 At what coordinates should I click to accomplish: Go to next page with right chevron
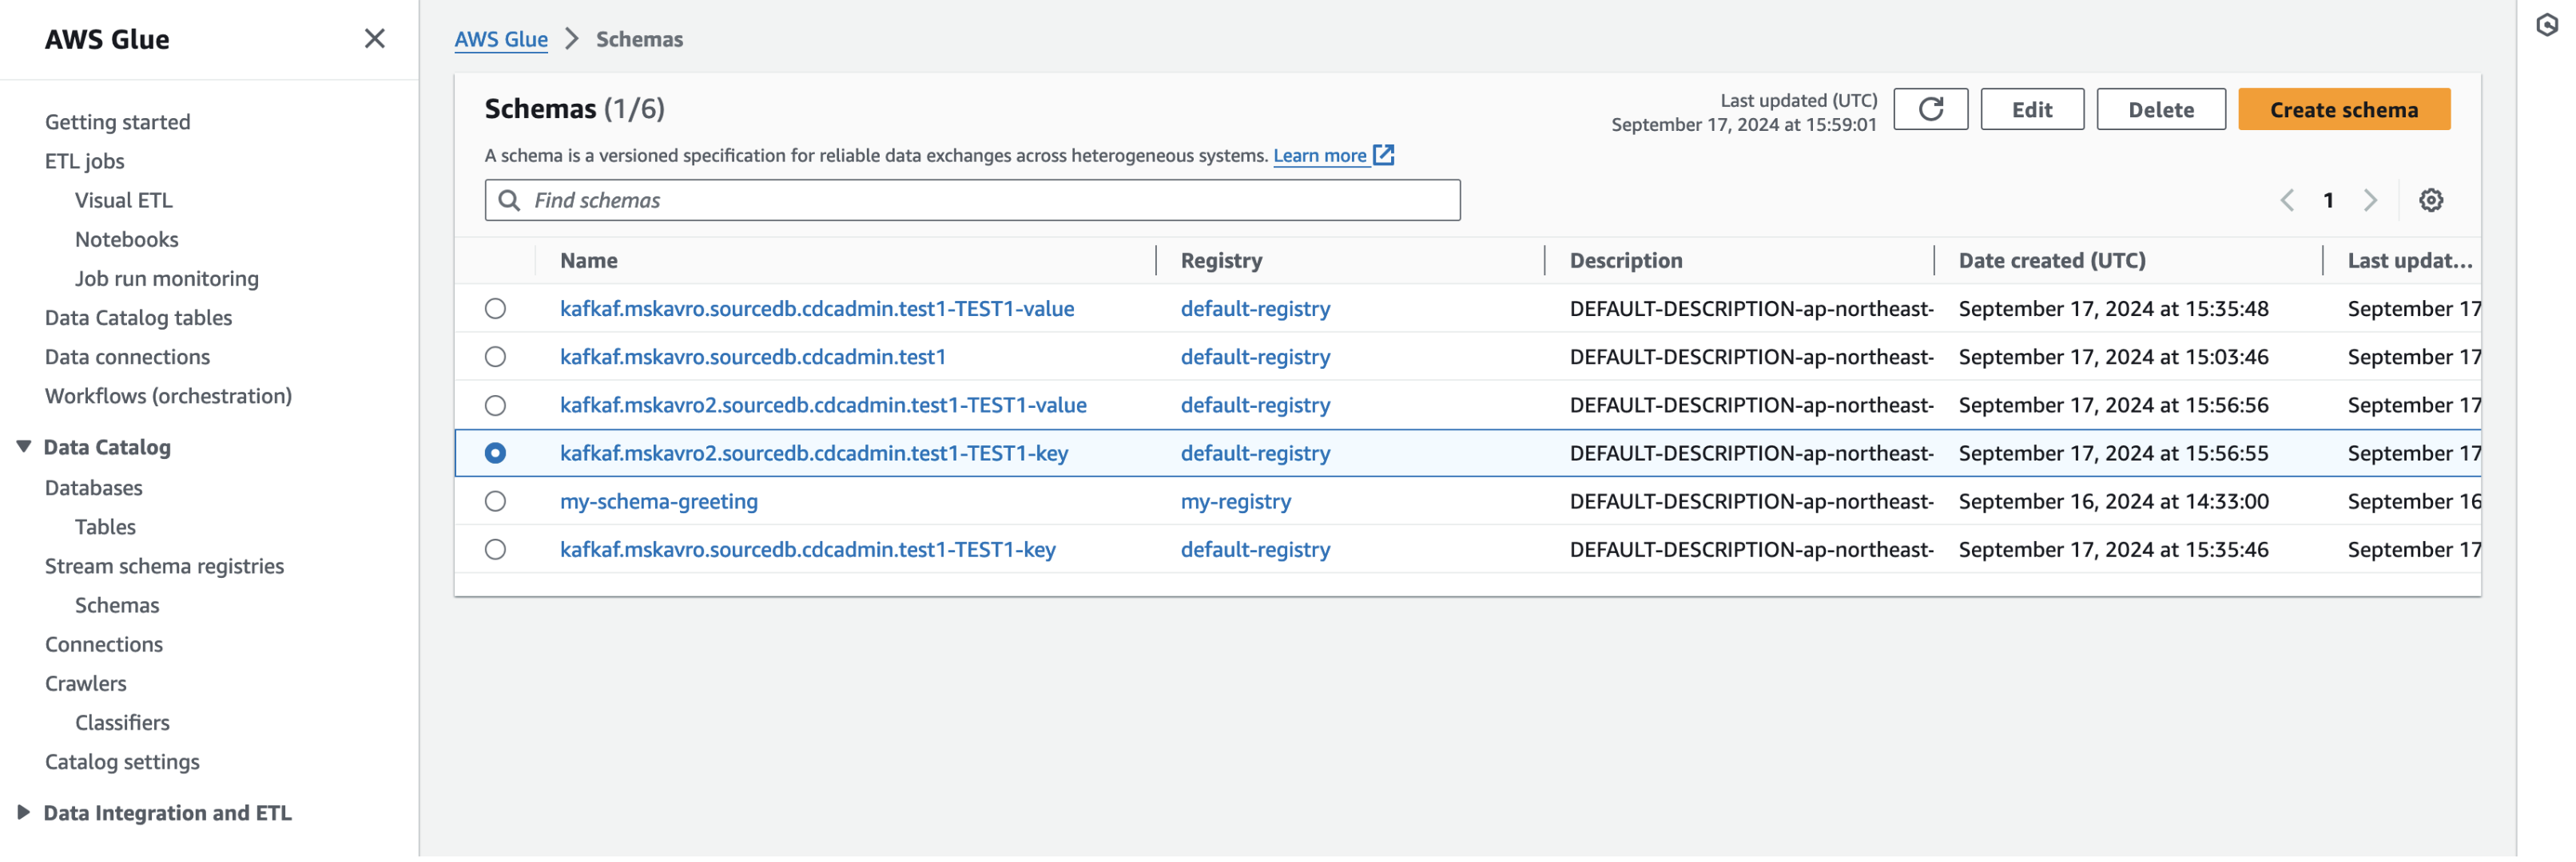point(2369,201)
